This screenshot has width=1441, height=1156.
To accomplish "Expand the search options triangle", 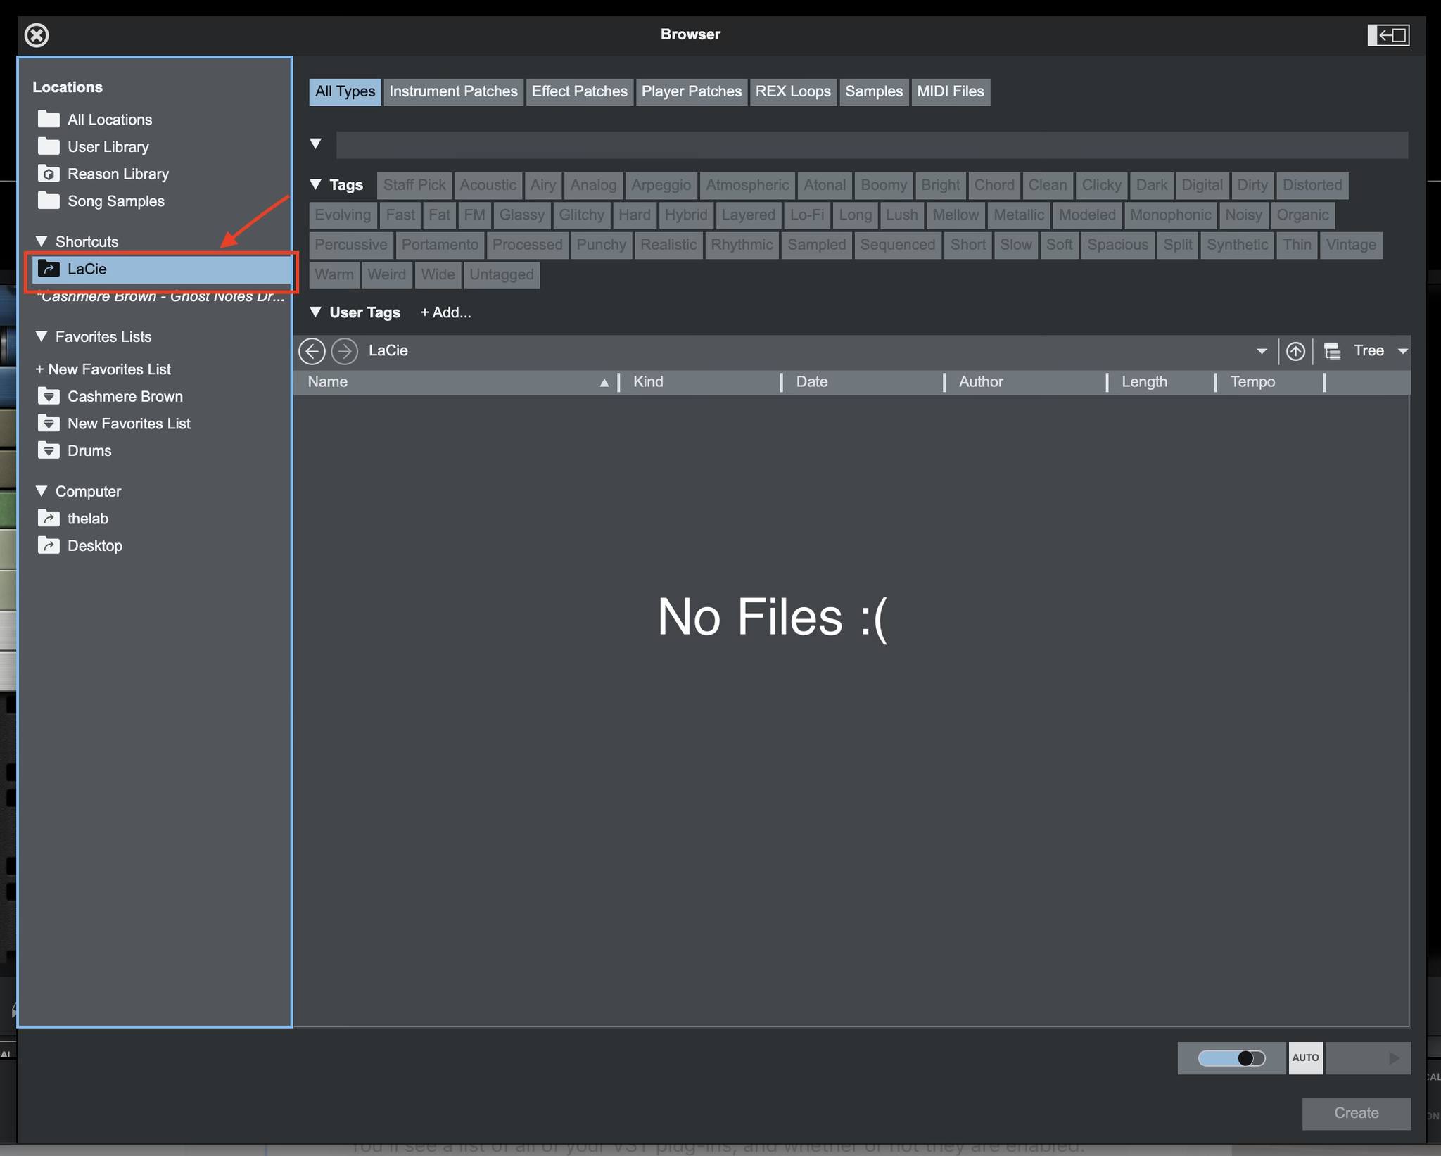I will tap(316, 144).
